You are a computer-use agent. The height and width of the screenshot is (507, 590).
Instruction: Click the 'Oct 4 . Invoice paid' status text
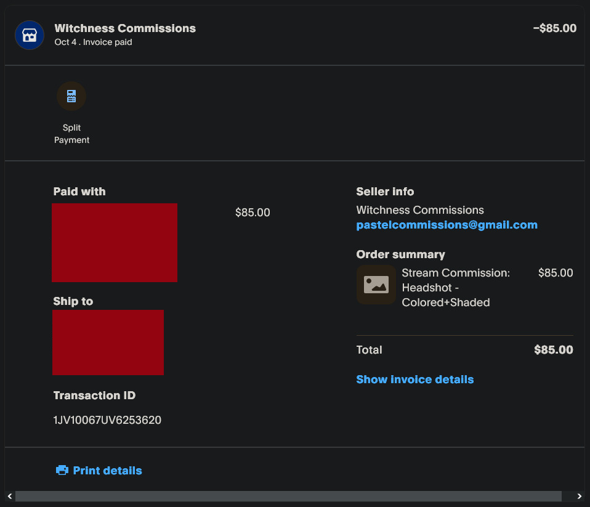(x=93, y=43)
